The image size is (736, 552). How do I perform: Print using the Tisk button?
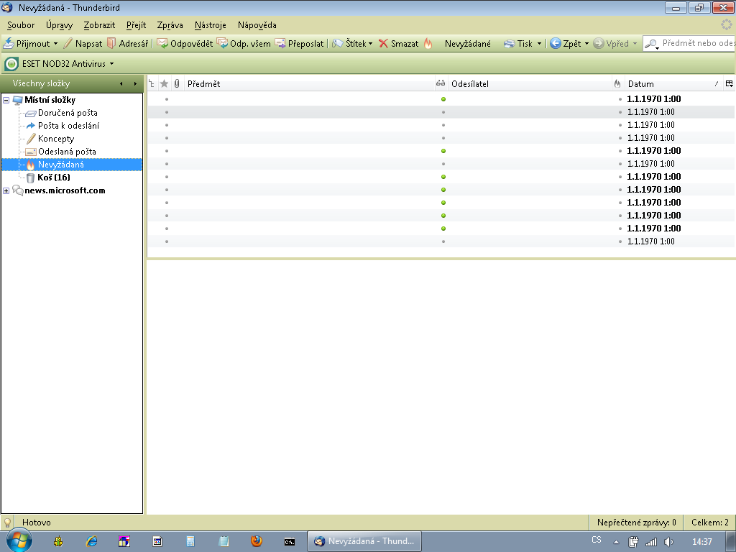519,44
